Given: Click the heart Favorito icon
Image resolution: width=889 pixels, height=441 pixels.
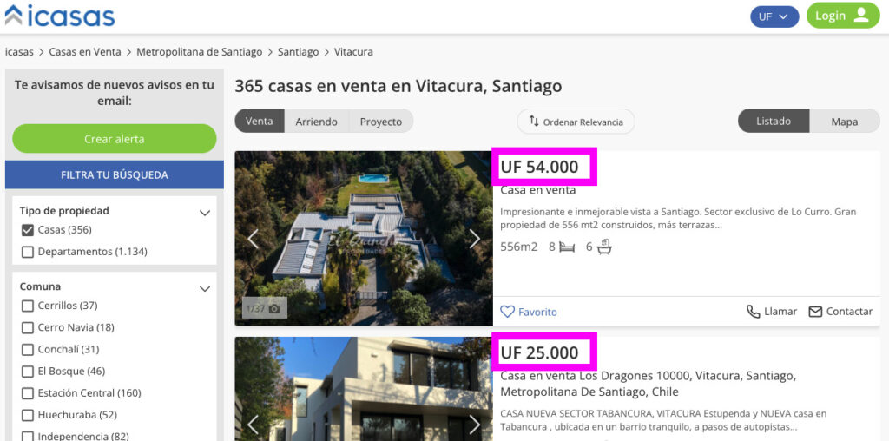Looking at the screenshot, I should pyautogui.click(x=507, y=312).
